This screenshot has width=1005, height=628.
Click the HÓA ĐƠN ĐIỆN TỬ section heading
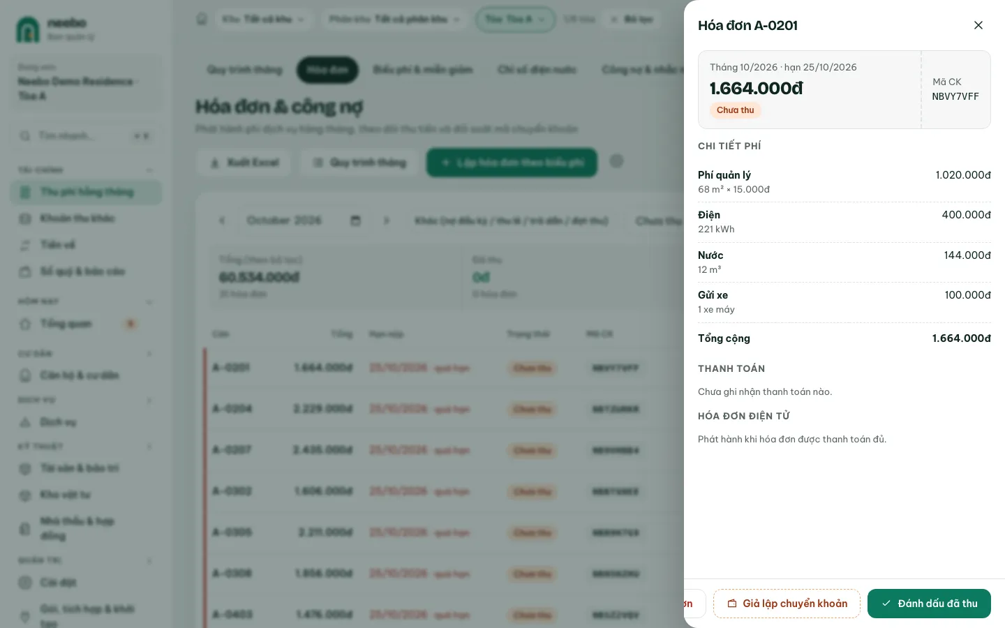[x=744, y=416]
